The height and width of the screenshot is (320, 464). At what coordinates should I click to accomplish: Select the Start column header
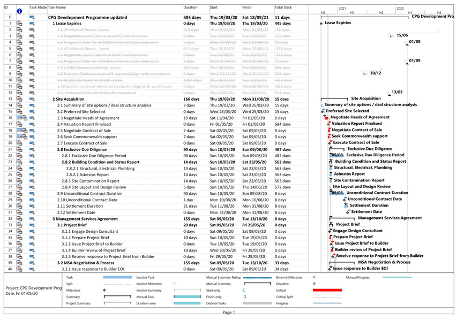click(214, 7)
